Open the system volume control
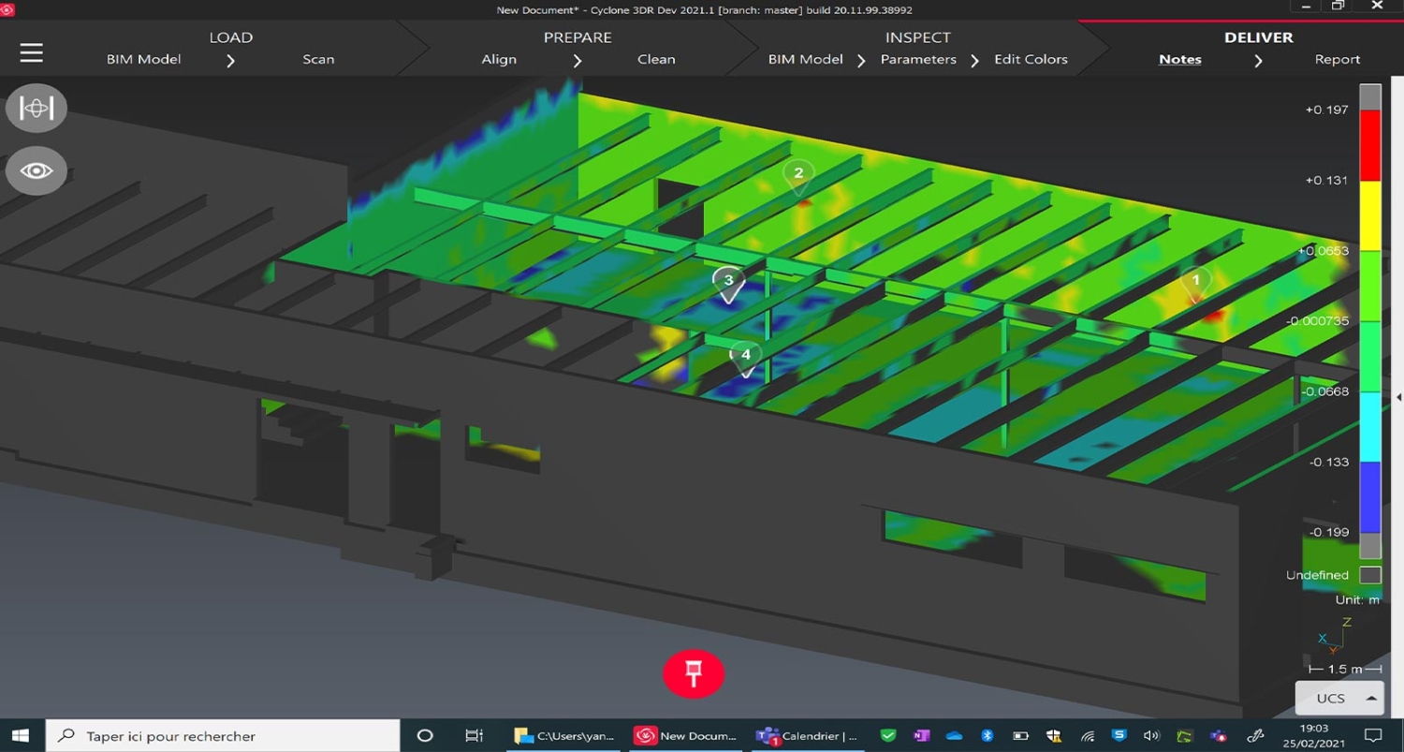This screenshot has height=752, width=1404. pyautogui.click(x=1151, y=736)
